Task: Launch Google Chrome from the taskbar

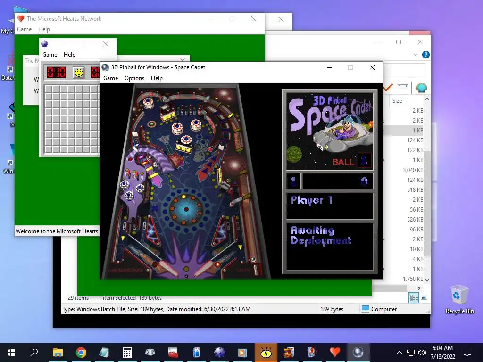Action: click(81, 353)
